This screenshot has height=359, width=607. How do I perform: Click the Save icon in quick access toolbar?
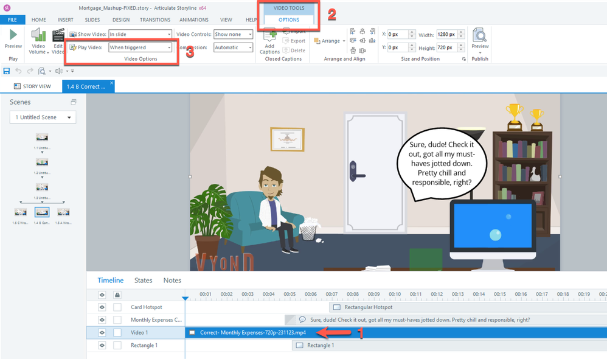(x=6, y=71)
